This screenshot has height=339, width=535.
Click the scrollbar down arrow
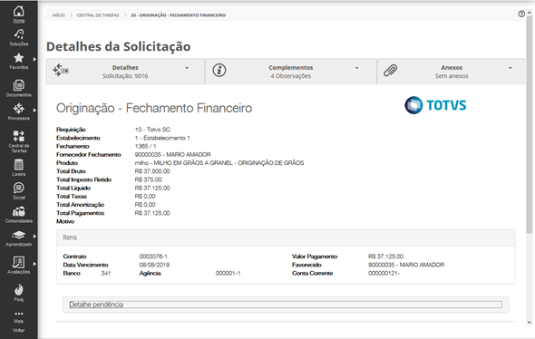pos(530,322)
